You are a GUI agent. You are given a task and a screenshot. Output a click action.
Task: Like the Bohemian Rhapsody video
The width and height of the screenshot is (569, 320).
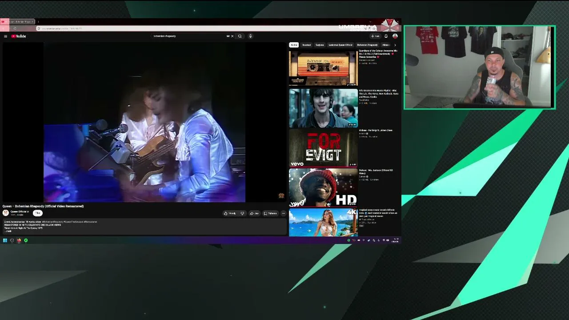[230, 213]
